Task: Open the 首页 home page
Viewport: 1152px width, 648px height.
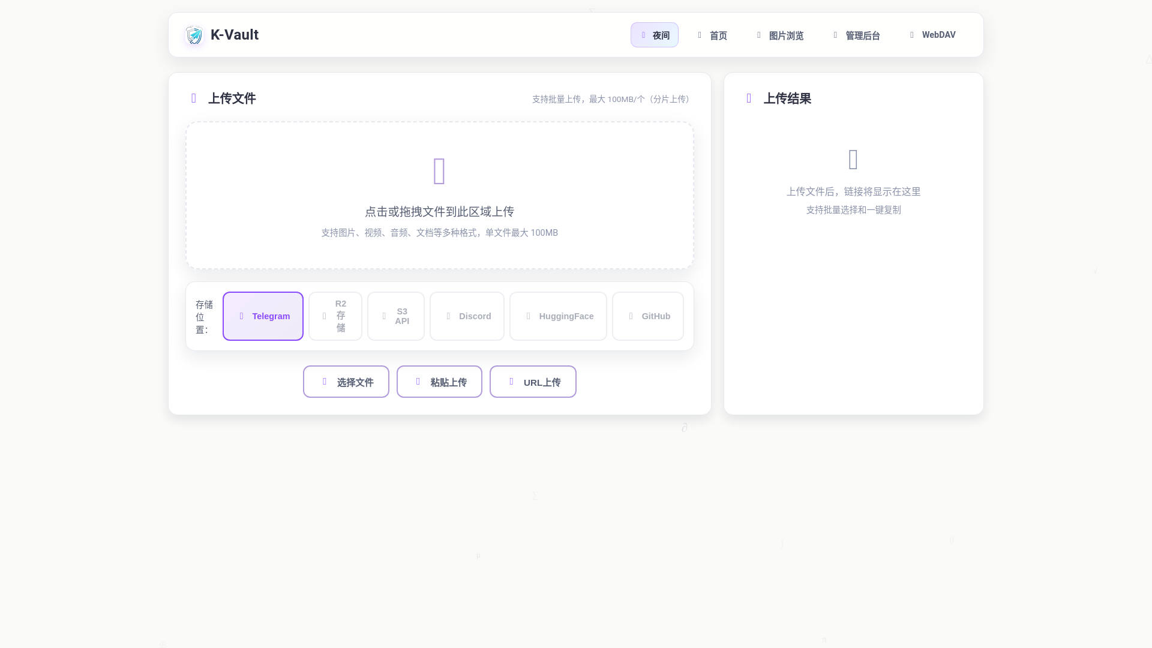Action: (x=712, y=35)
